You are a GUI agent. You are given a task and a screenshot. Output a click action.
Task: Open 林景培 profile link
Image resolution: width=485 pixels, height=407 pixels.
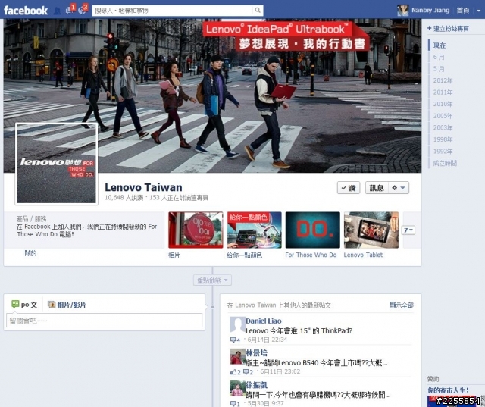[256, 353]
